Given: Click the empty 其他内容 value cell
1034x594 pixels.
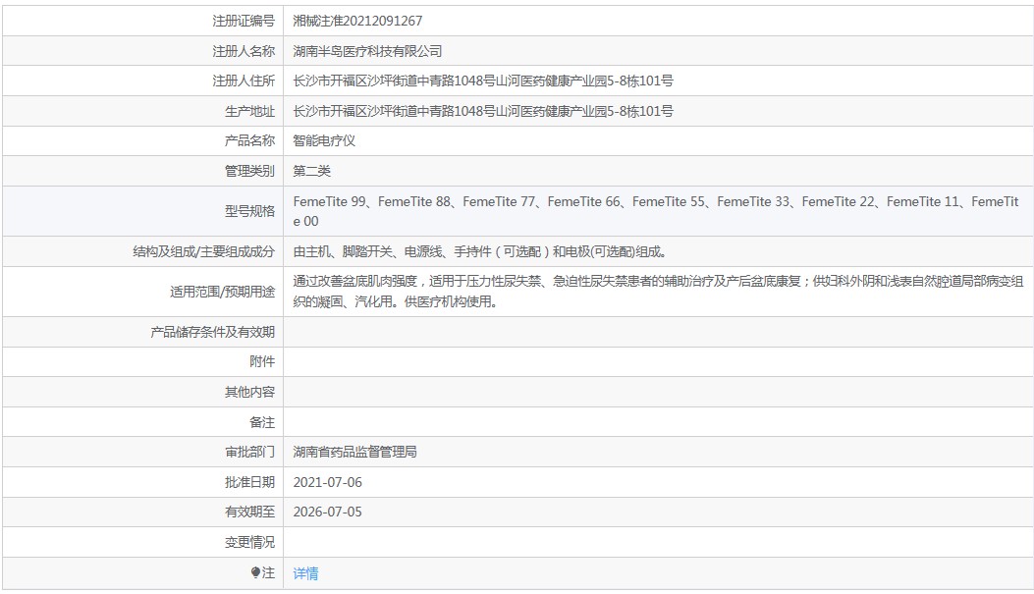Looking at the screenshot, I should 658,393.
